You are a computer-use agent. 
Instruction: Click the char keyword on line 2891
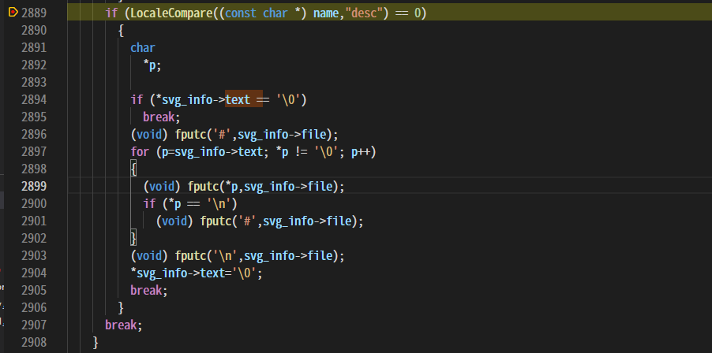tap(143, 47)
